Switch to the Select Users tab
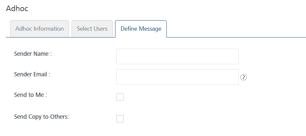Viewport: 306px width, 136px height. coord(92,29)
